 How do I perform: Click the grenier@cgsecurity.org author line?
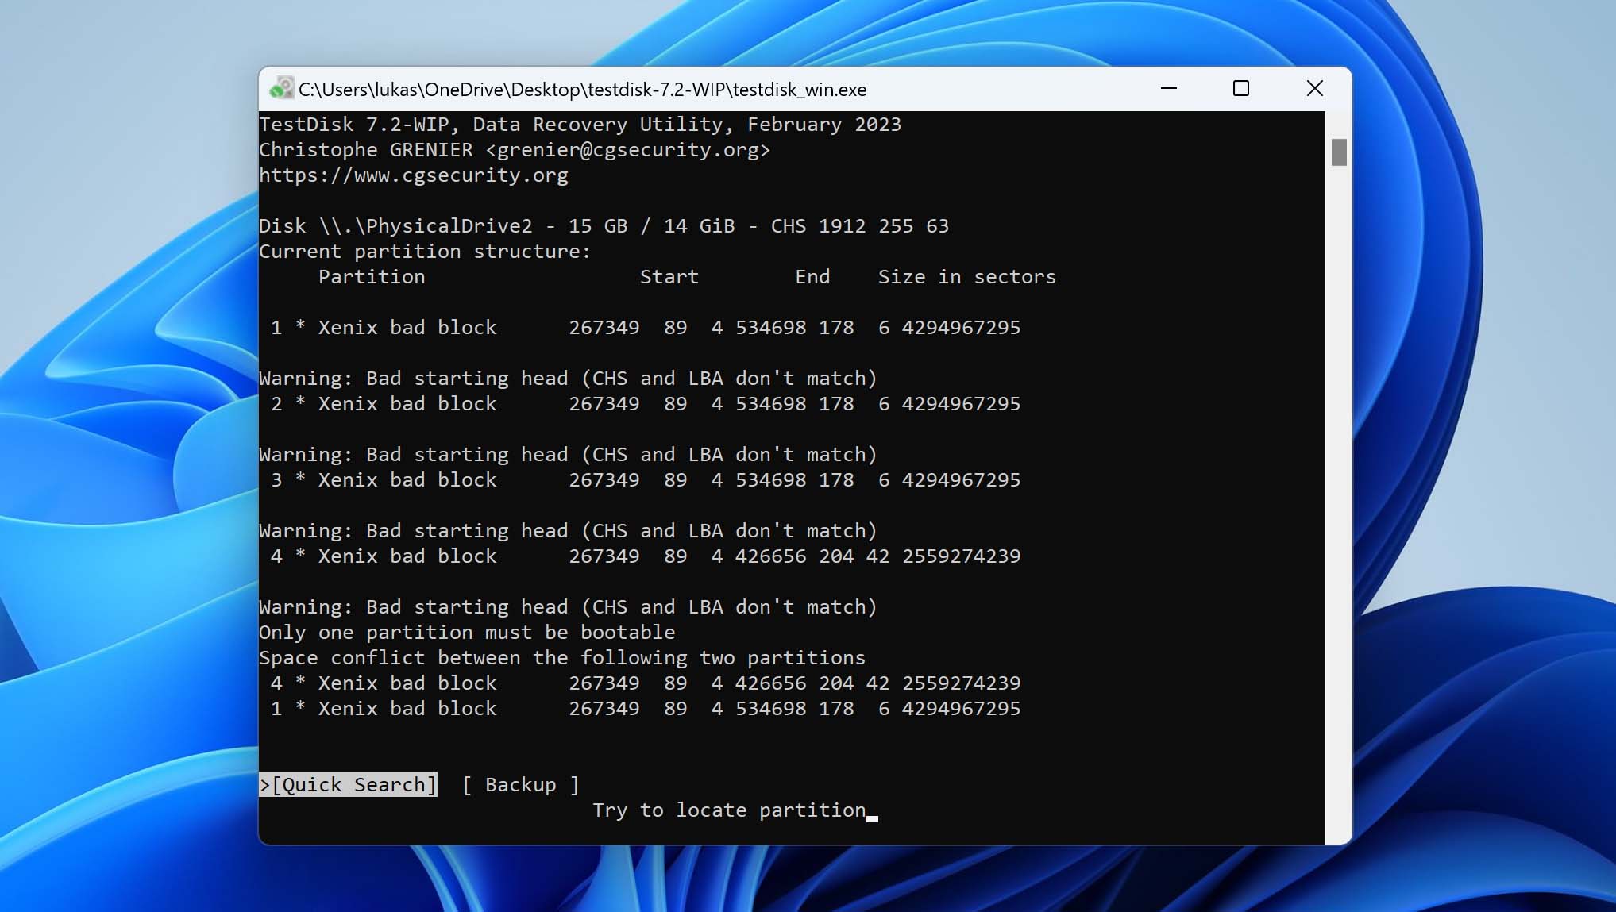(515, 149)
